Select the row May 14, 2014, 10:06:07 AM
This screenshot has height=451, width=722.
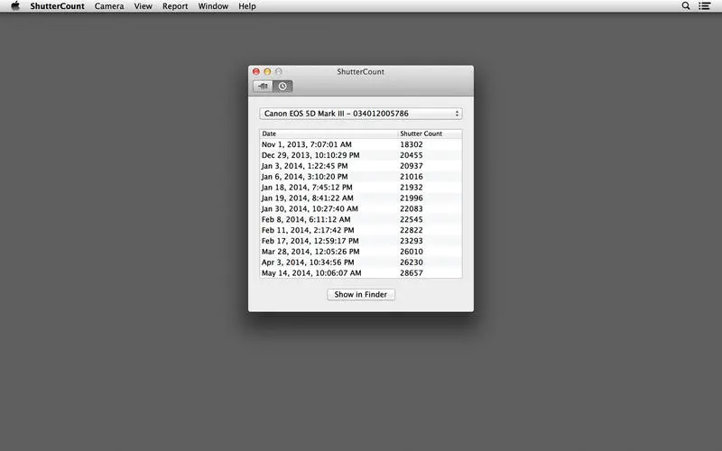[x=360, y=273]
